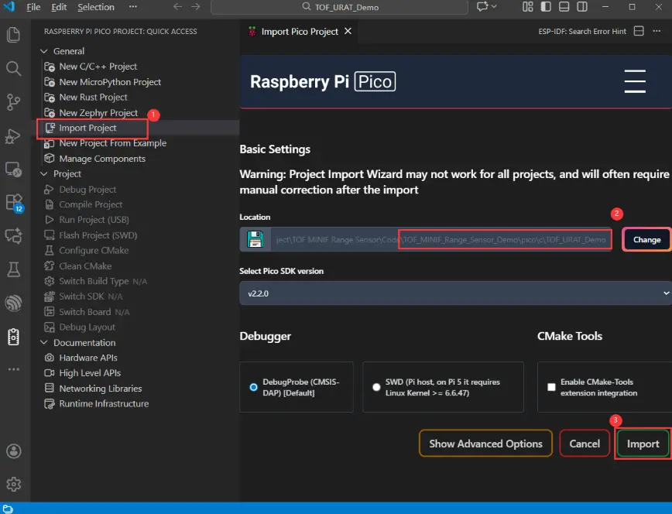Viewport: 672px width, 514px height.
Task: Open the Chat view icon
Action: 14,236
